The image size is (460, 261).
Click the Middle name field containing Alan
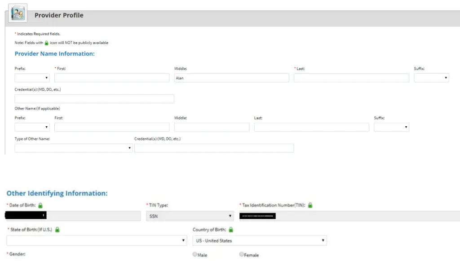[231, 78]
